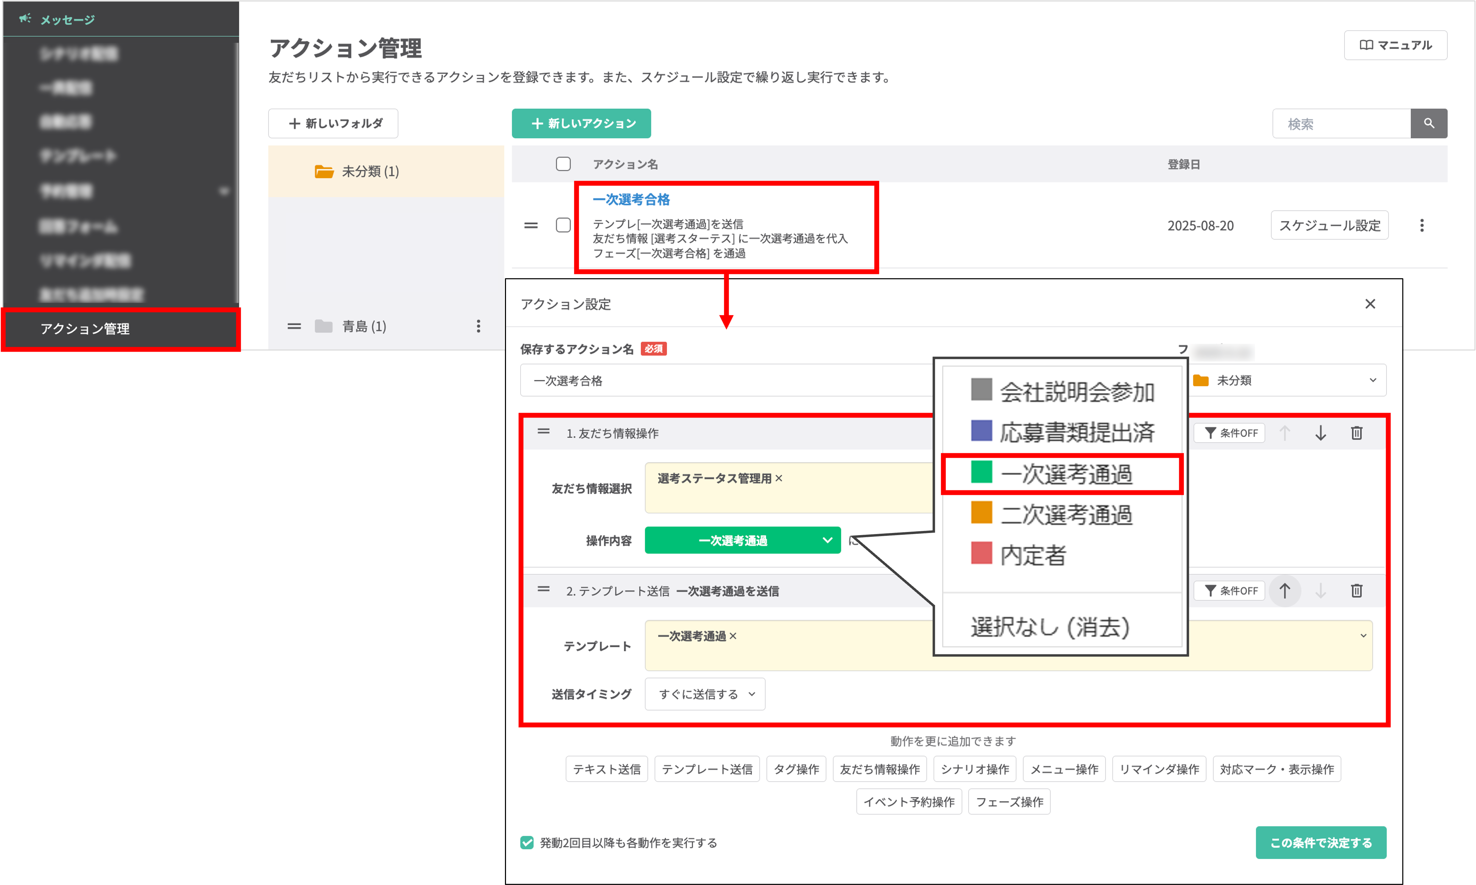The image size is (1476, 885).
Task: Check the 一次選考合格 action row checkbox
Action: [x=563, y=225]
